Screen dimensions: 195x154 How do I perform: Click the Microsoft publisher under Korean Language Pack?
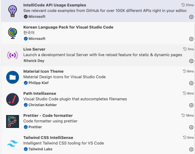(x=37, y=39)
